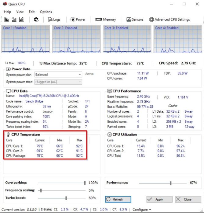Click the Sandy Bridge code name value

pos(35,101)
